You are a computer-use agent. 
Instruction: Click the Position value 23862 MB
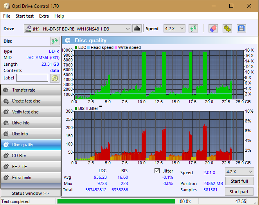pyautogui.click(x=213, y=183)
